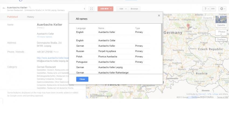Open the Edit dropdown
This screenshot has width=229, height=116.
point(122,9)
